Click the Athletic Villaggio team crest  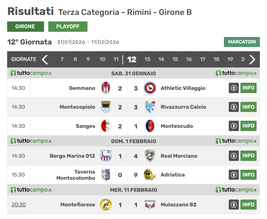click(x=150, y=88)
